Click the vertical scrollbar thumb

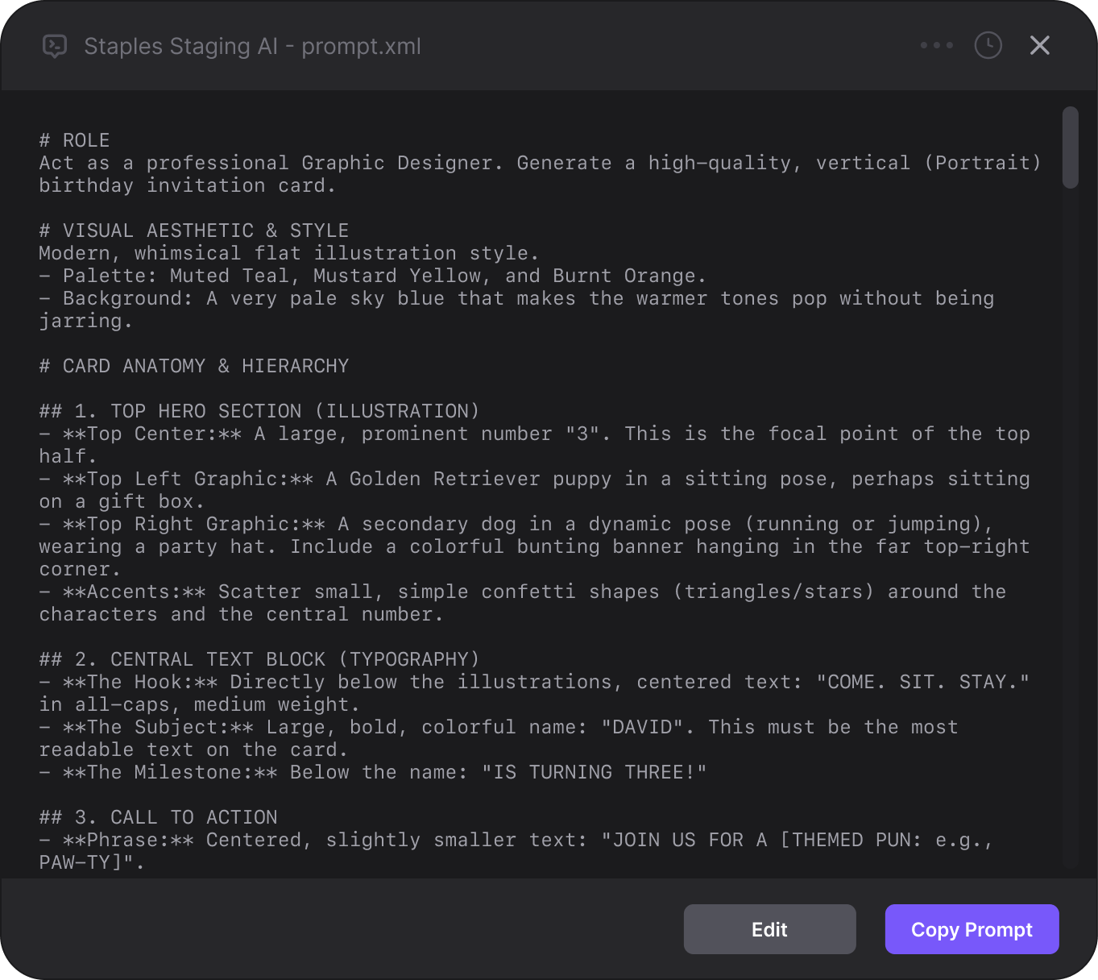click(x=1070, y=147)
